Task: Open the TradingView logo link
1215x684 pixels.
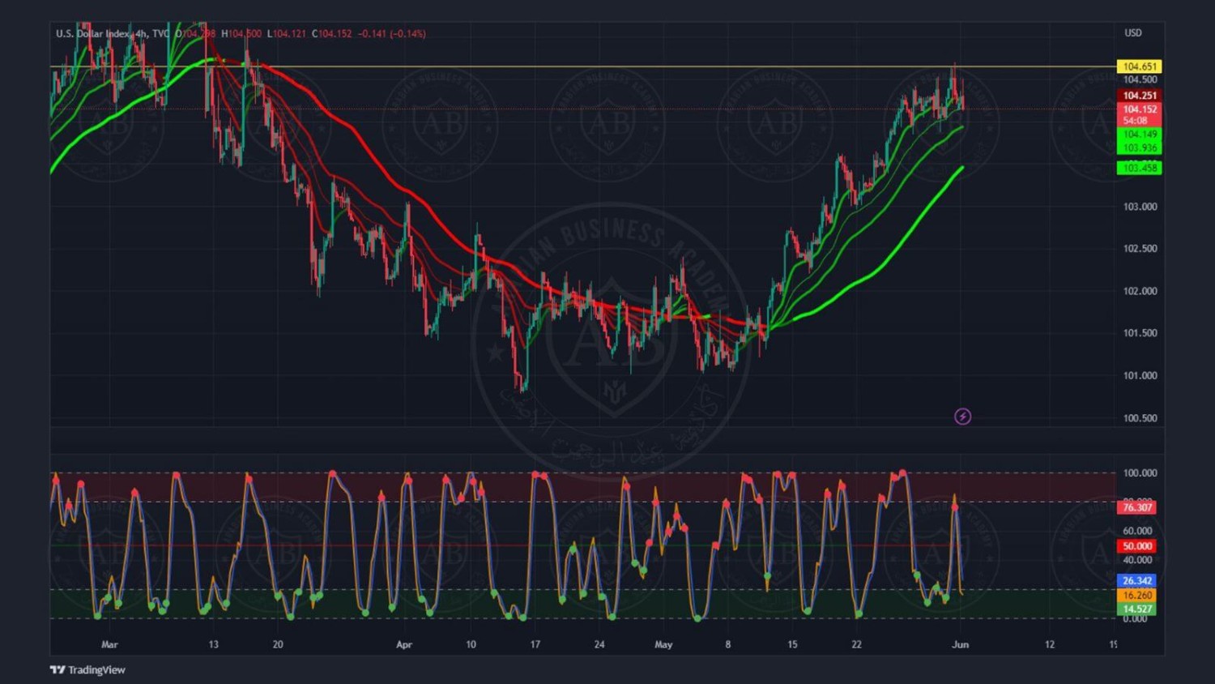Action: 87,669
